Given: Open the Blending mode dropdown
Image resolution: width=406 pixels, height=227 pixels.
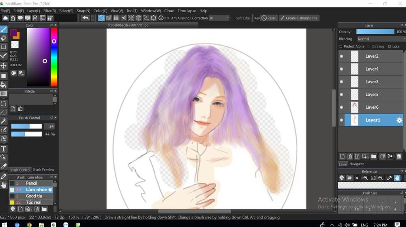Looking at the screenshot, I should pyautogui.click(x=381, y=39).
